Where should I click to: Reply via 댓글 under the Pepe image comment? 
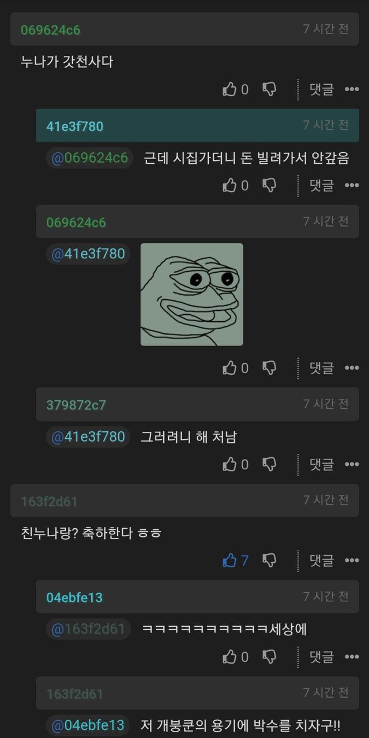[x=322, y=368]
